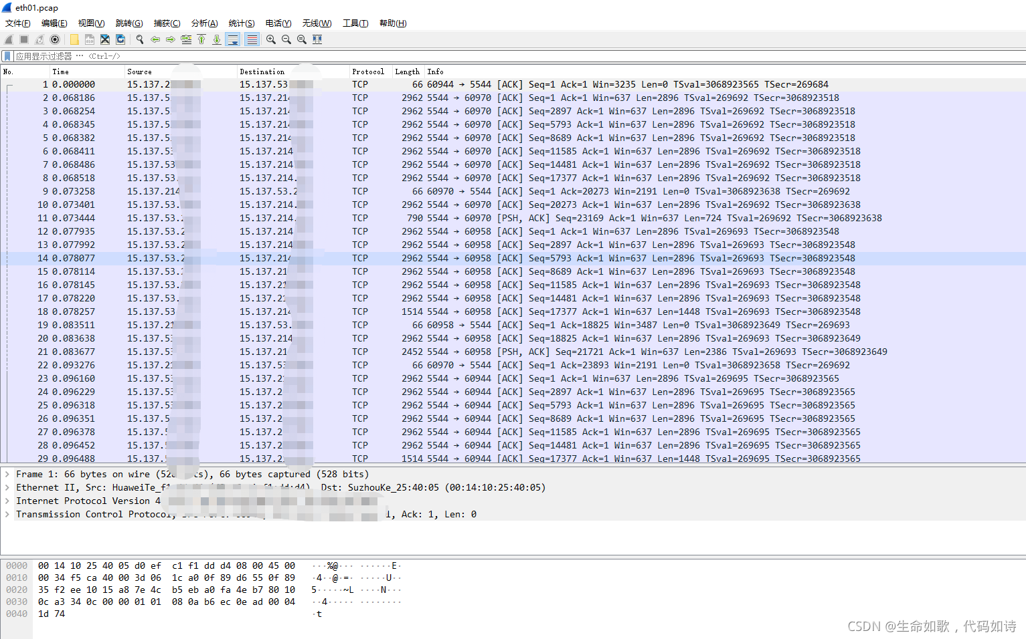Image resolution: width=1026 pixels, height=639 pixels.
Task: Click the restart capture icon
Action: click(x=39, y=39)
